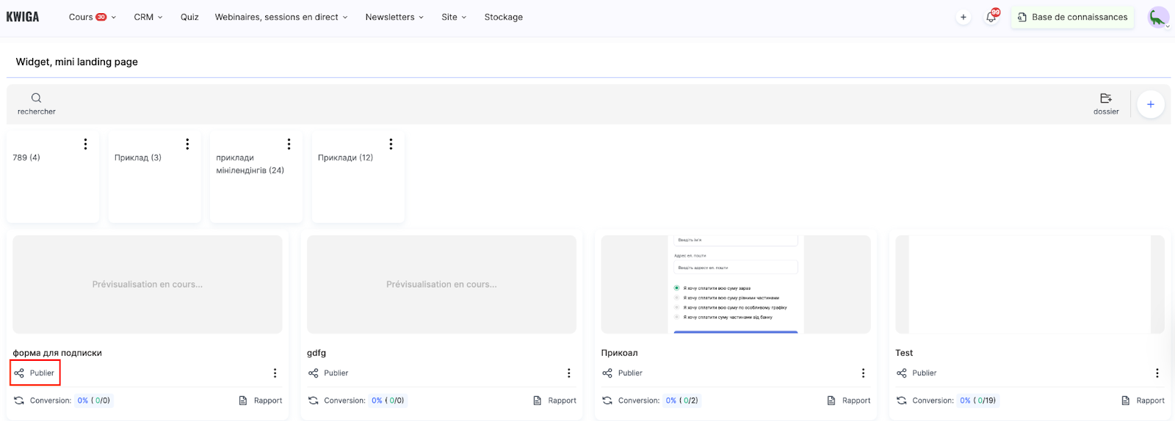This screenshot has height=421, width=1175.
Task: Open the user avatar profile menu
Action: [x=1158, y=17]
